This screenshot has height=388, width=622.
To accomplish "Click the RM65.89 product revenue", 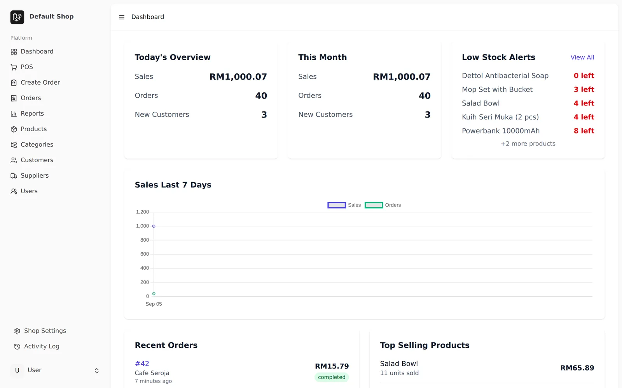I will (x=577, y=368).
